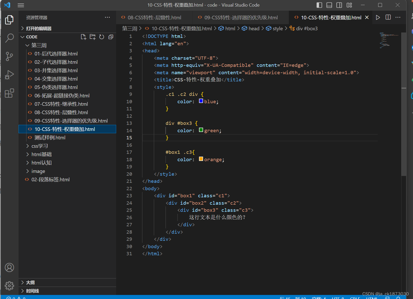Click the New Folder icon in explorer
This screenshot has width=413, height=299.
pos(93,37)
